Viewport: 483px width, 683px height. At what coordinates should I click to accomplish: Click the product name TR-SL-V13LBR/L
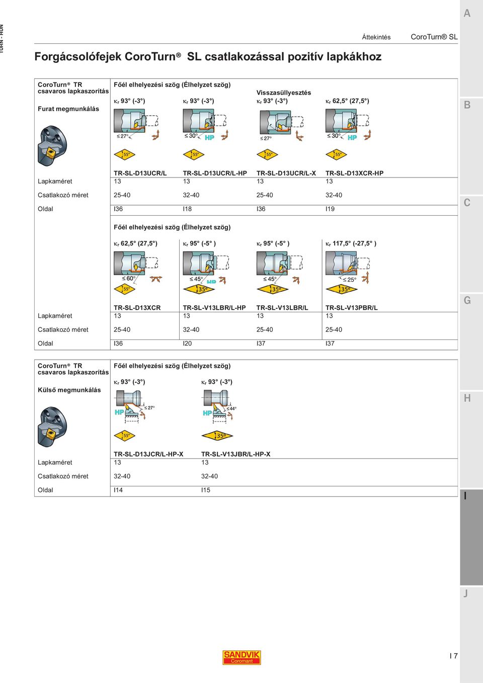[282, 308]
